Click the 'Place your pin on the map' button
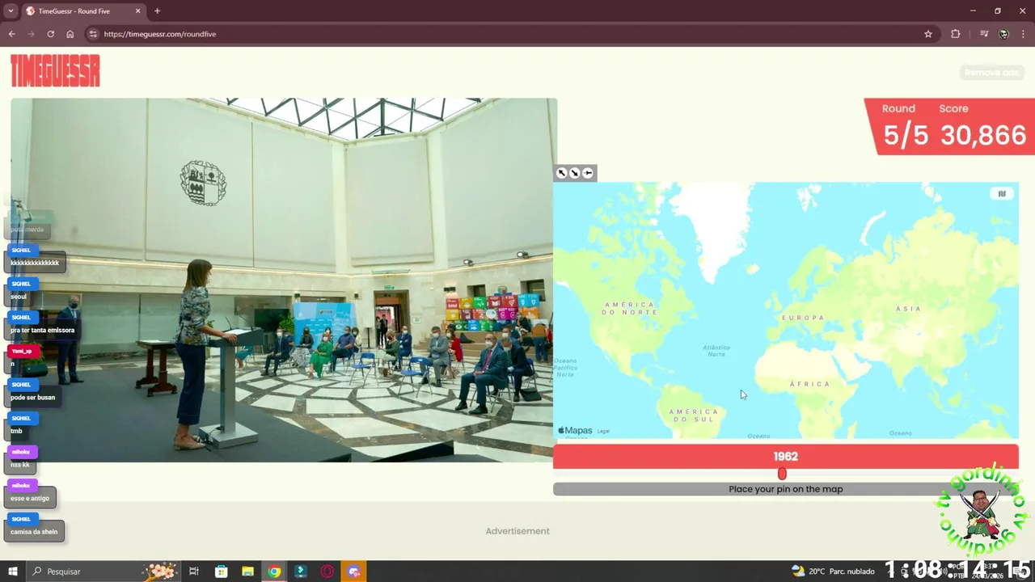Image resolution: width=1035 pixels, height=582 pixels. (x=785, y=489)
